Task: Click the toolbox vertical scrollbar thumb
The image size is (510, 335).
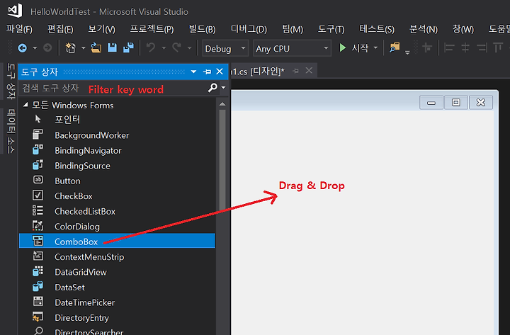Action: click(x=222, y=161)
